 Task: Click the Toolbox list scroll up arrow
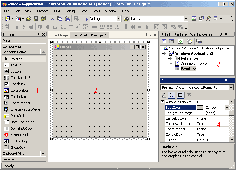pos(43,52)
